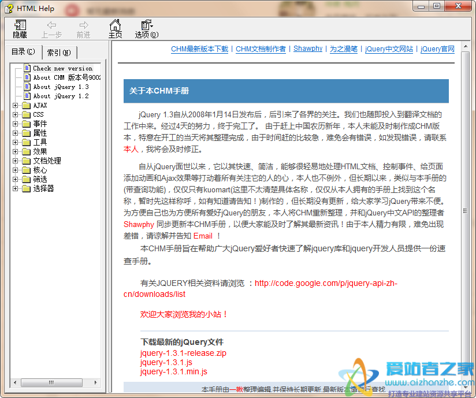Open 为之漫笔 link

(x=344, y=49)
